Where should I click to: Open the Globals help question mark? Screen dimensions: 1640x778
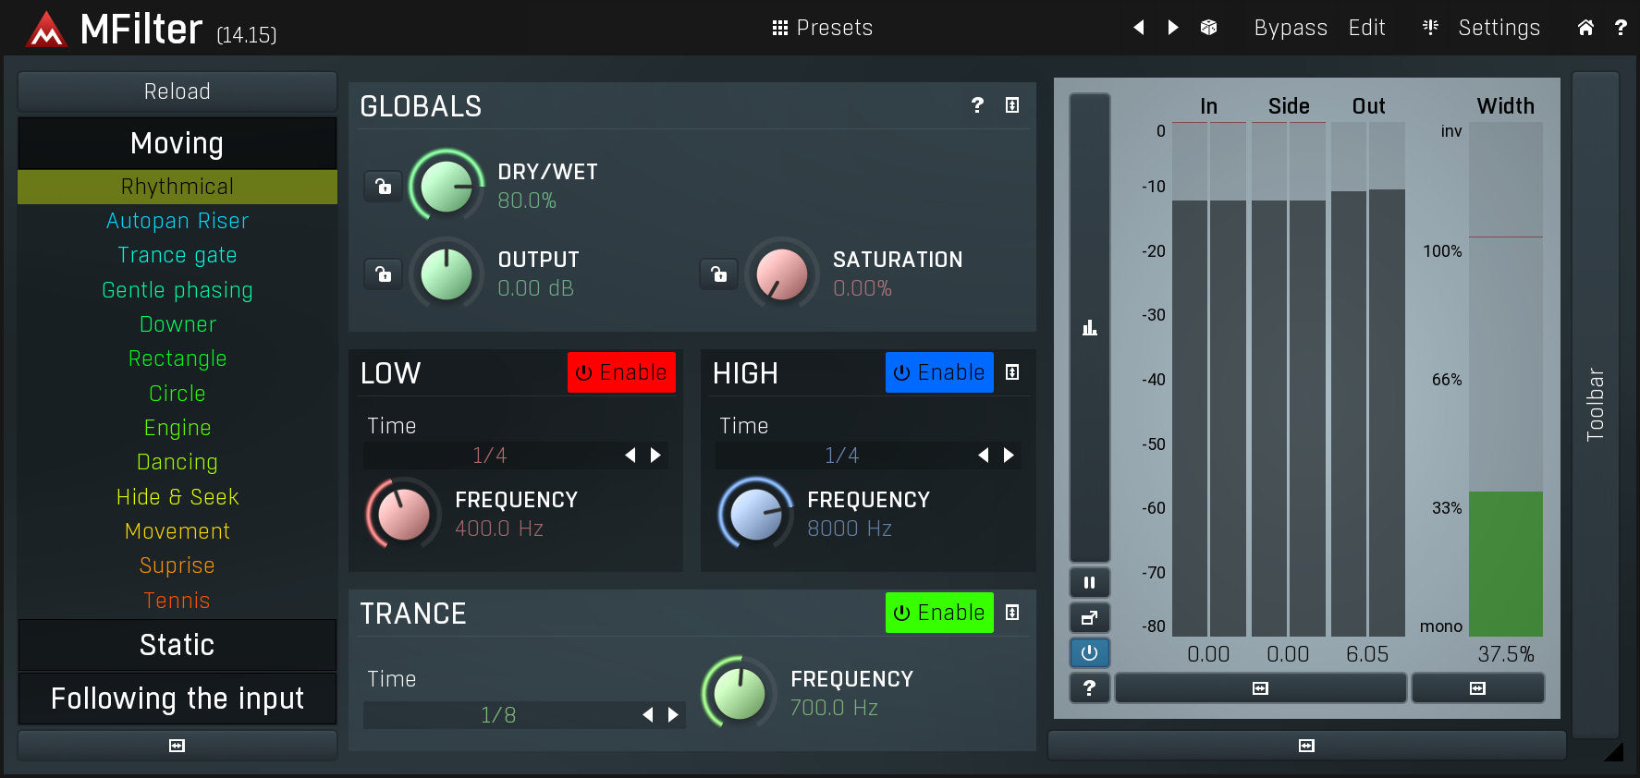[x=977, y=105]
